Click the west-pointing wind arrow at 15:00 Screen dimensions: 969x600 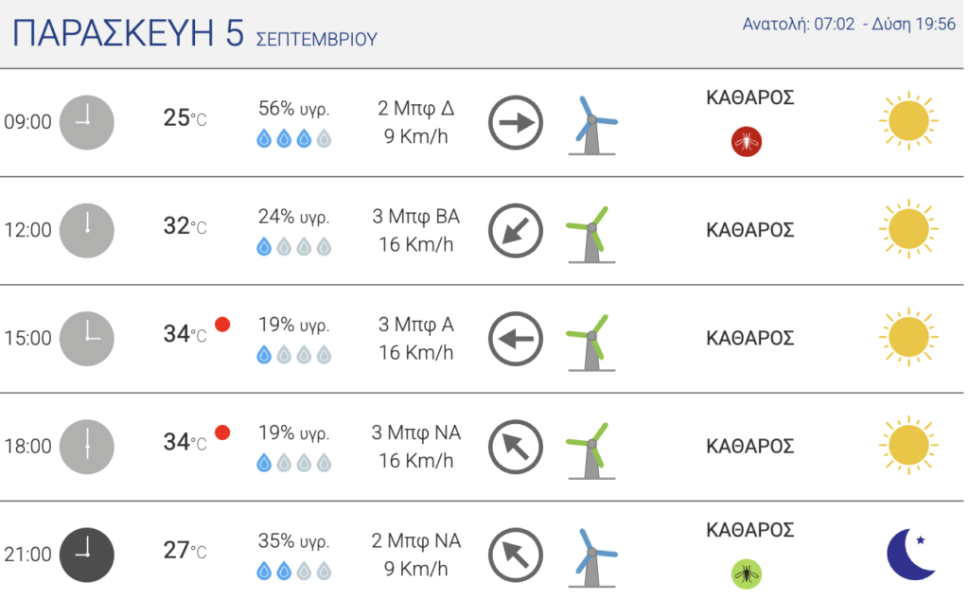click(516, 339)
